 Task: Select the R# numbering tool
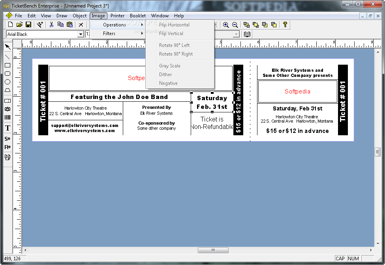[x=8, y=147]
